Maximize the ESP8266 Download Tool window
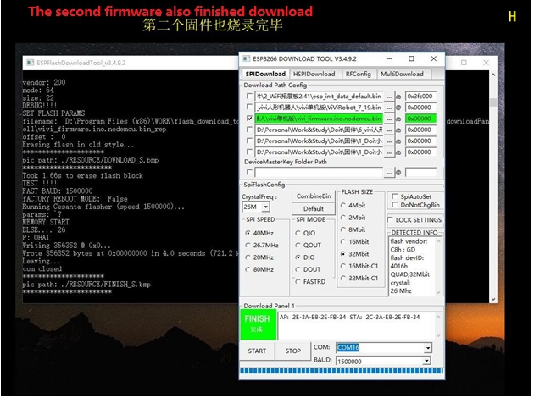Image resolution: width=534 pixels, height=398 pixels. tap(411, 58)
